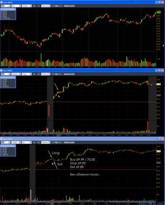Click the plus button in the top chart toolbar
This screenshot has height=205, width=165.
pyautogui.click(x=34, y=6)
